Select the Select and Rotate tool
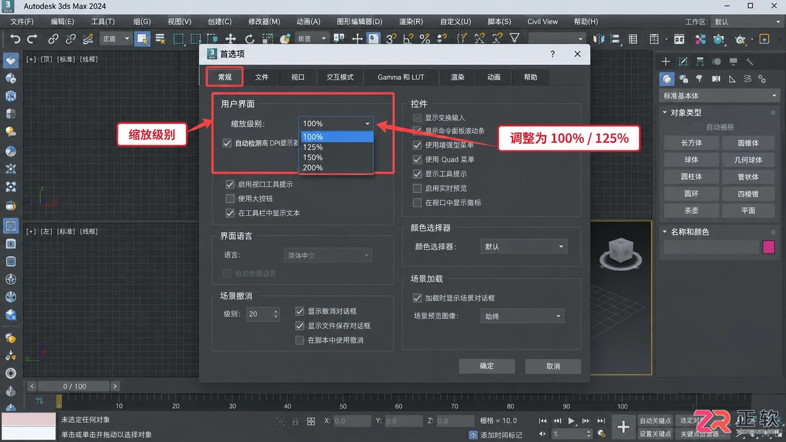 pos(249,39)
